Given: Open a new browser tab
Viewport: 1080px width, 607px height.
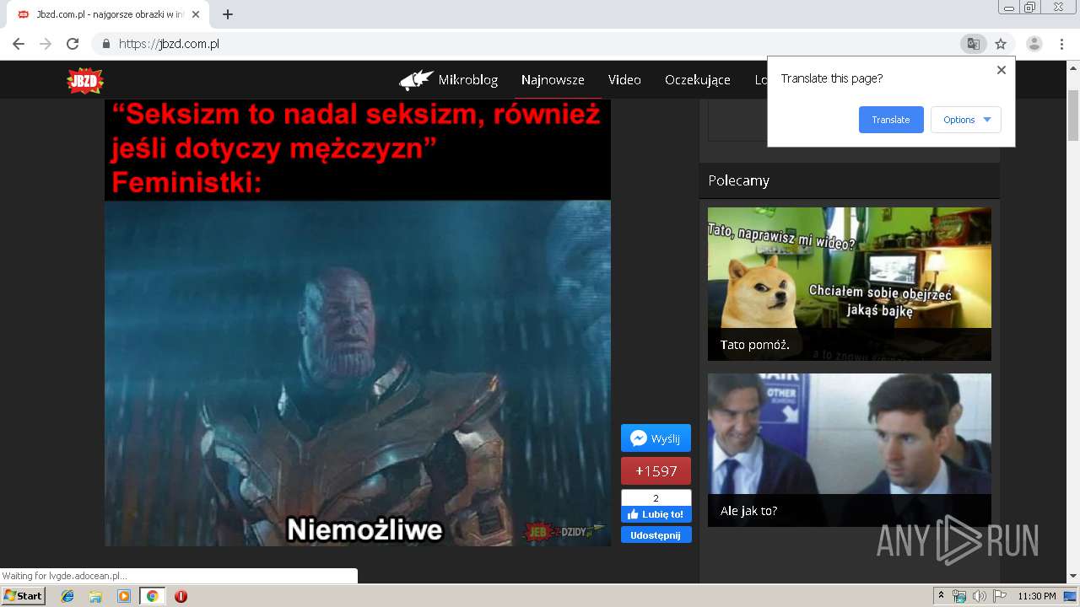Looking at the screenshot, I should [228, 14].
